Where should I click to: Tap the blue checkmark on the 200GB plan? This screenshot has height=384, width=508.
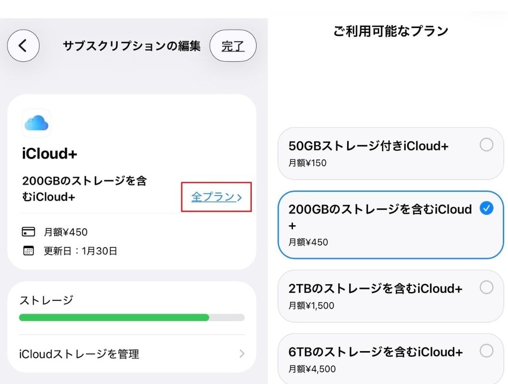tap(487, 209)
